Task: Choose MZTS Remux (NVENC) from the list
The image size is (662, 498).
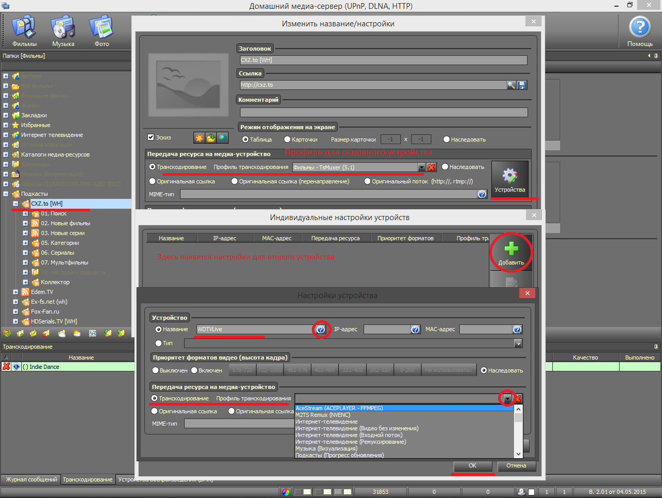Action: coord(323,415)
